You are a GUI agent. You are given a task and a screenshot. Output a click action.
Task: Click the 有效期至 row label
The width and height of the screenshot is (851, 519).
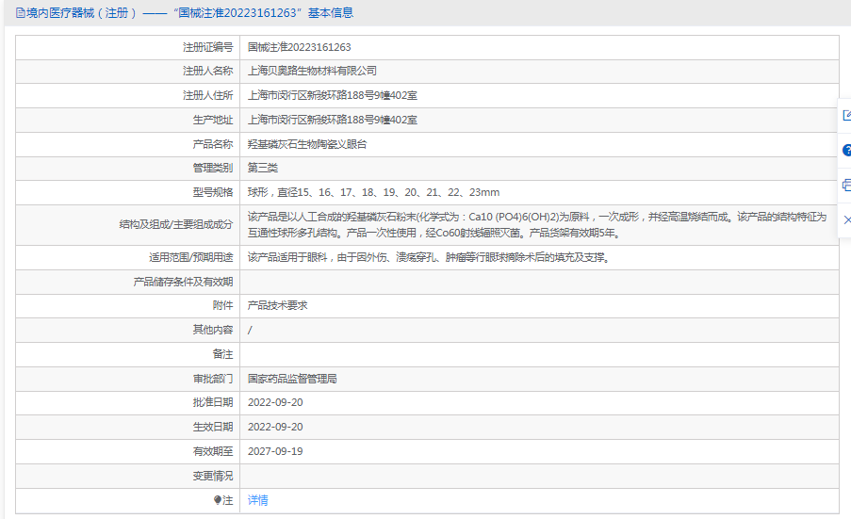(213, 451)
